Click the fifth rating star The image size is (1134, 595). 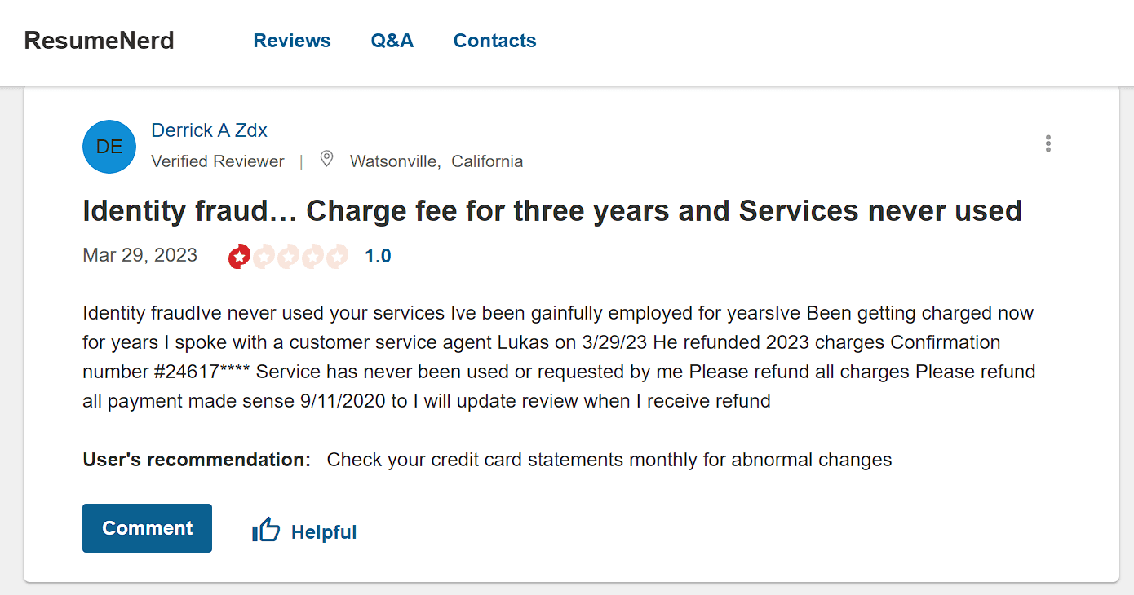(337, 257)
